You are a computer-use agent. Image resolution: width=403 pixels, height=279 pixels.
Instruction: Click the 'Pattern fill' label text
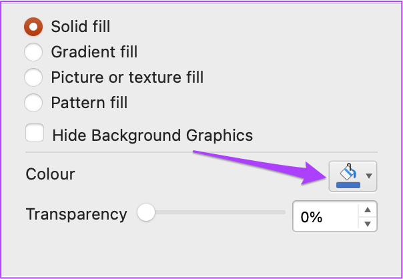pos(89,103)
